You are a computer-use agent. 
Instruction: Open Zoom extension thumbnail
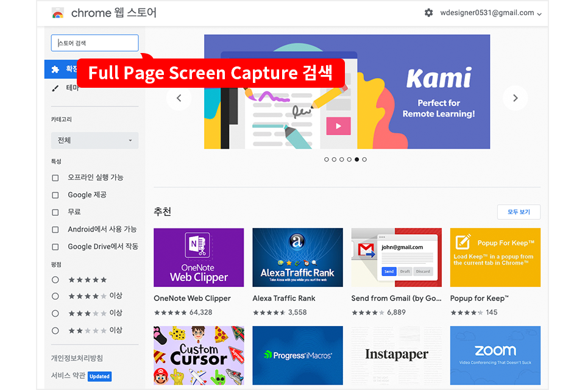(495, 355)
